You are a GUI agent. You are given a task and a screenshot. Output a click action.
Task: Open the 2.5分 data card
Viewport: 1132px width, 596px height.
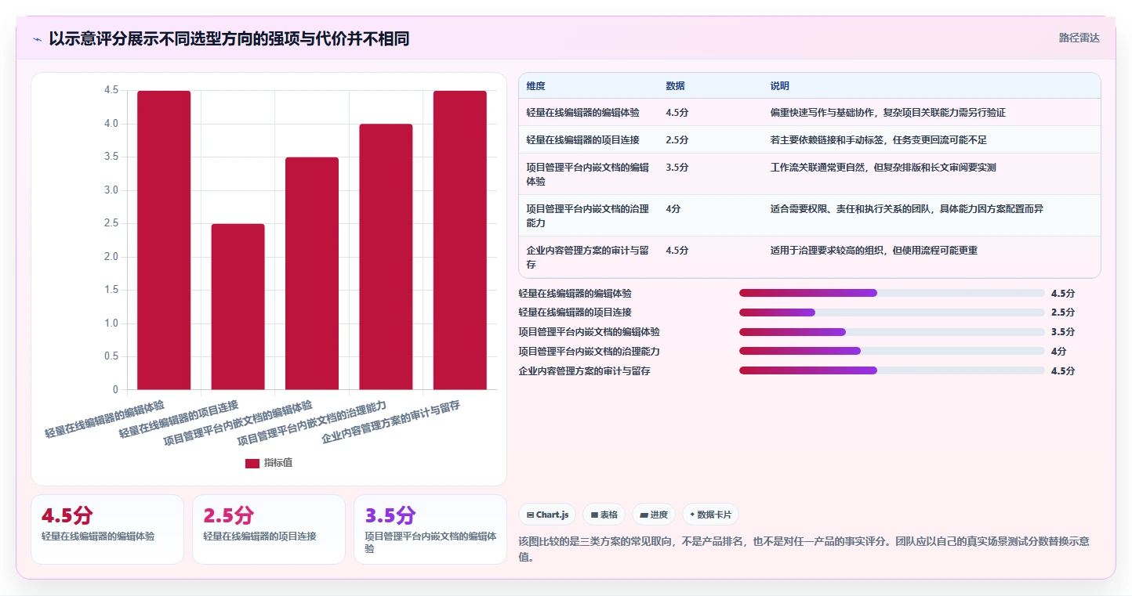tap(269, 529)
